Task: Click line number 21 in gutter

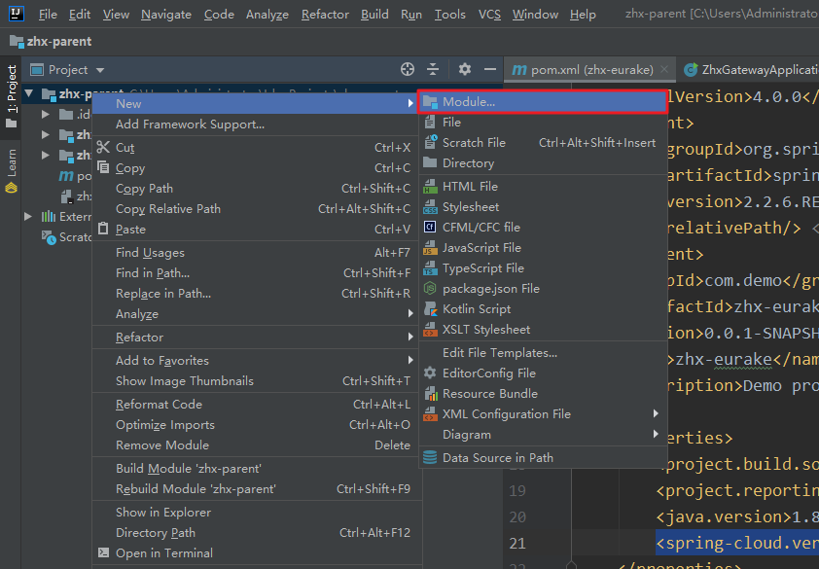Action: click(517, 544)
